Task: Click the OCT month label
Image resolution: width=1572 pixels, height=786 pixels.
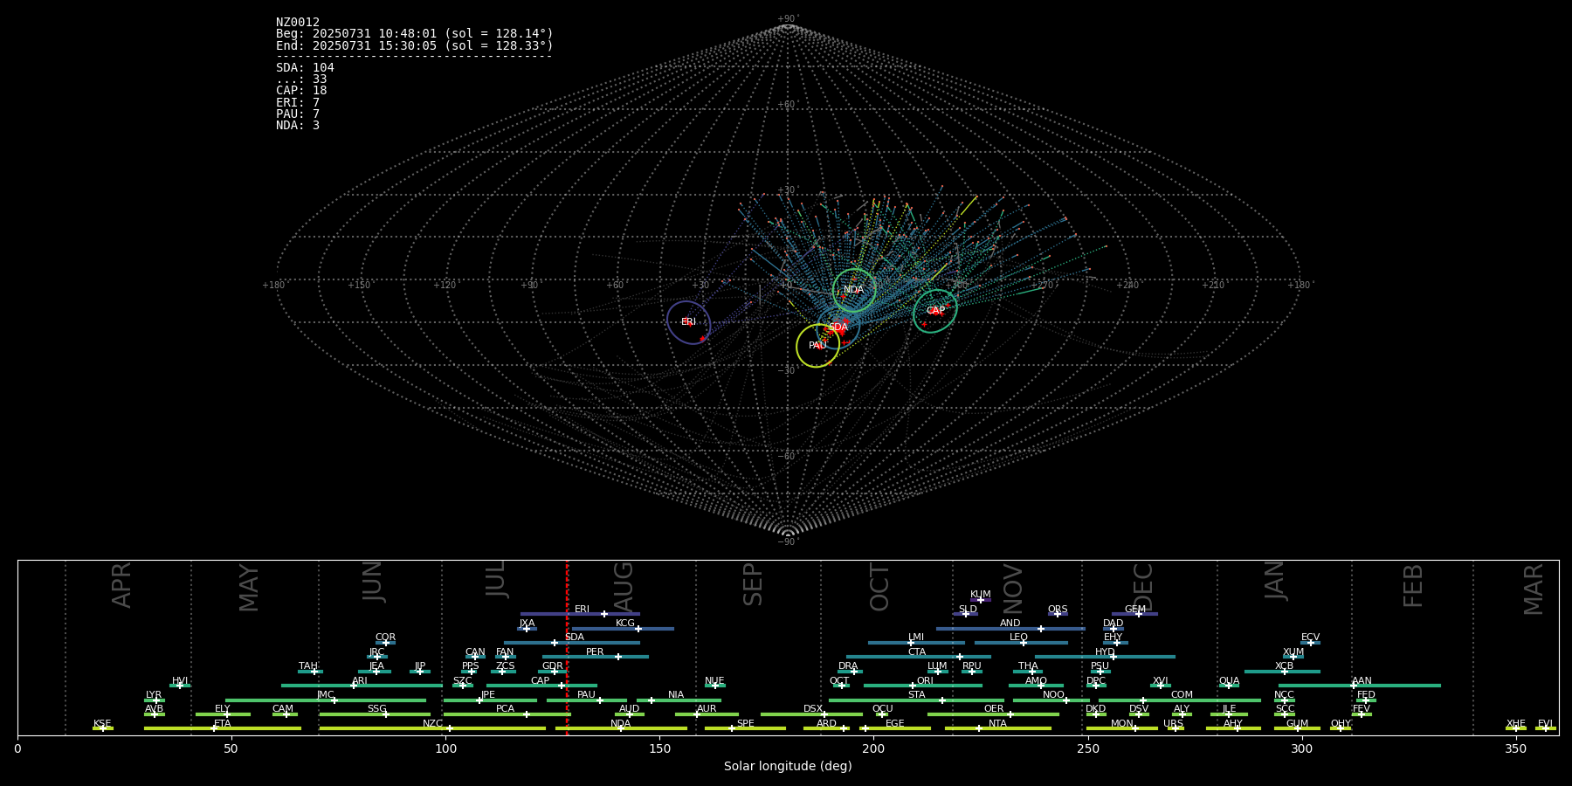Action: pyautogui.click(x=880, y=587)
